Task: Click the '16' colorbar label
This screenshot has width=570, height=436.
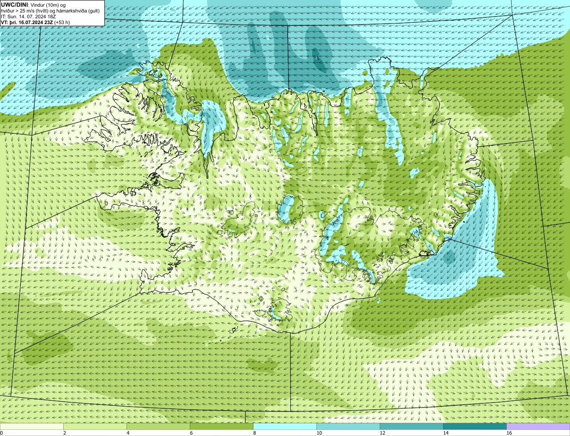Action: [509, 433]
